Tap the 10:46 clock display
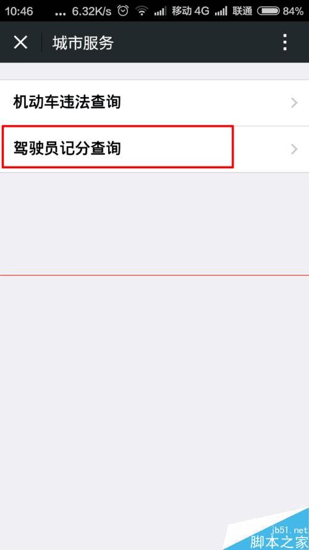 pos(19,11)
